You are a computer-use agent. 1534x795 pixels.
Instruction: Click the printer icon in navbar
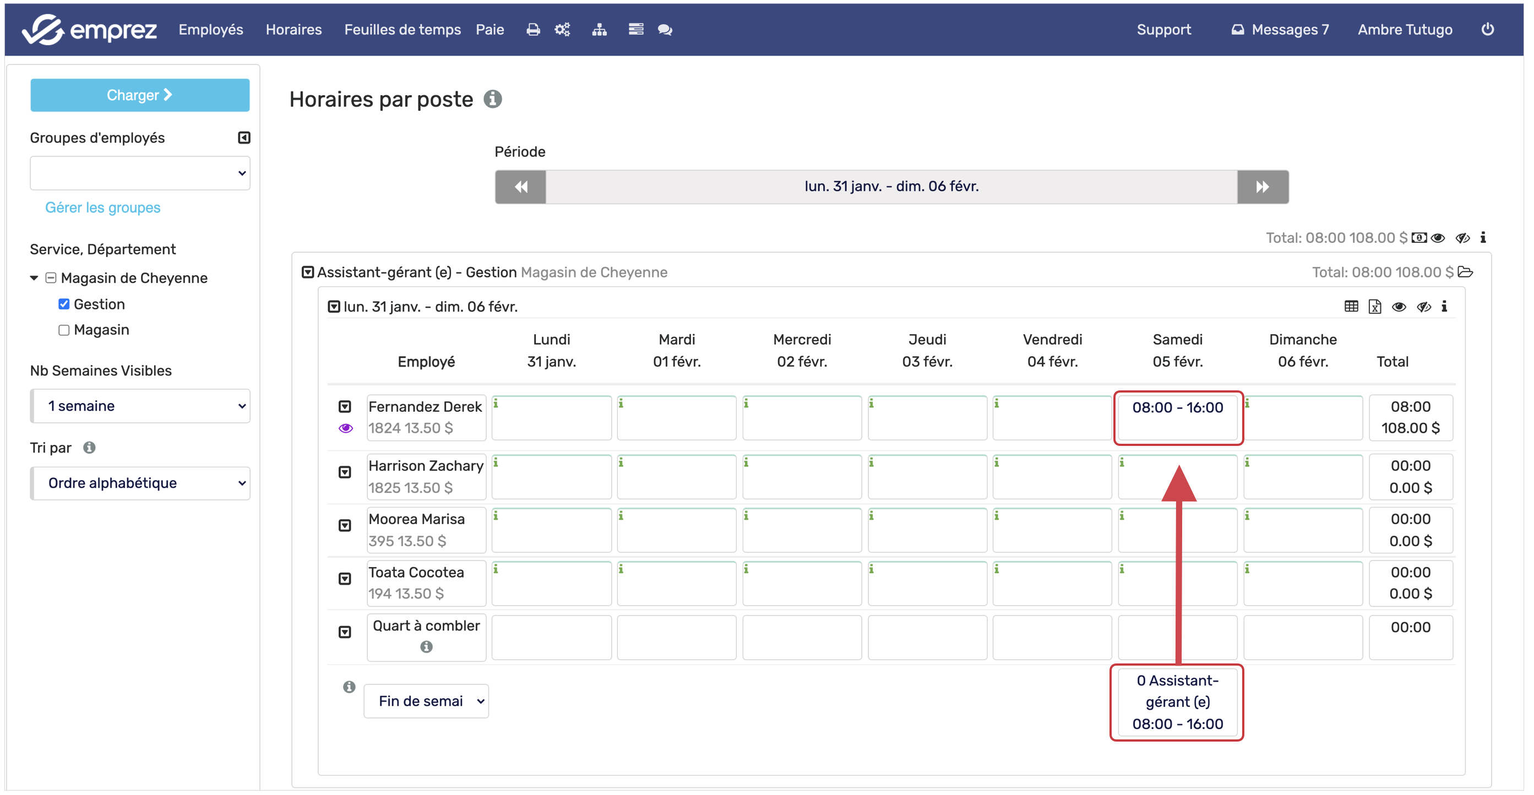coord(533,30)
